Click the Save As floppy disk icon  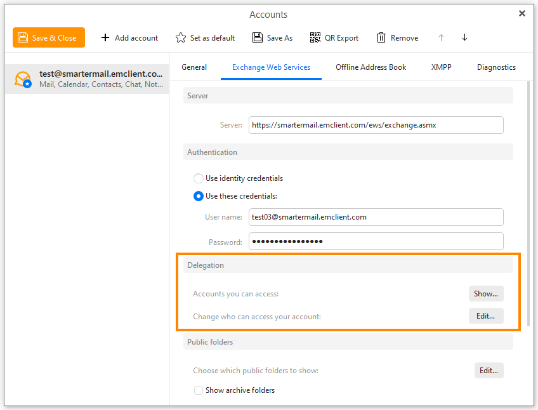(258, 37)
